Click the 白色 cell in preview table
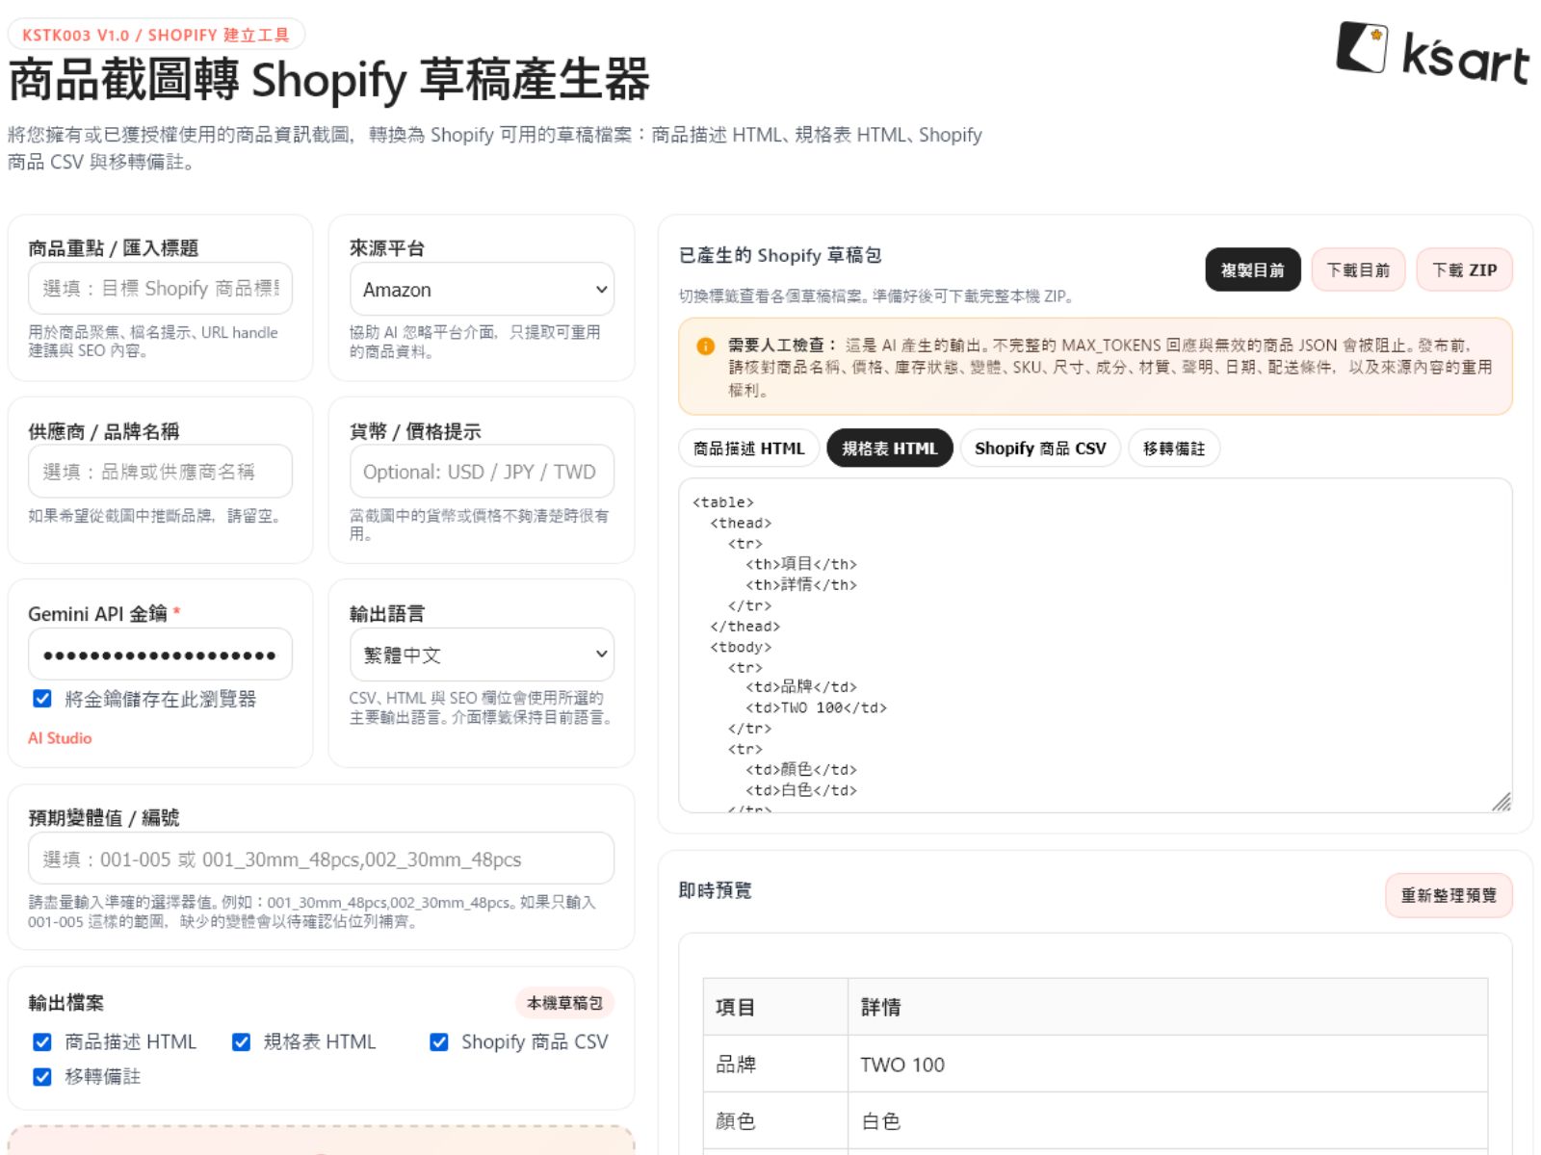Image resolution: width=1541 pixels, height=1155 pixels. 1167,1120
